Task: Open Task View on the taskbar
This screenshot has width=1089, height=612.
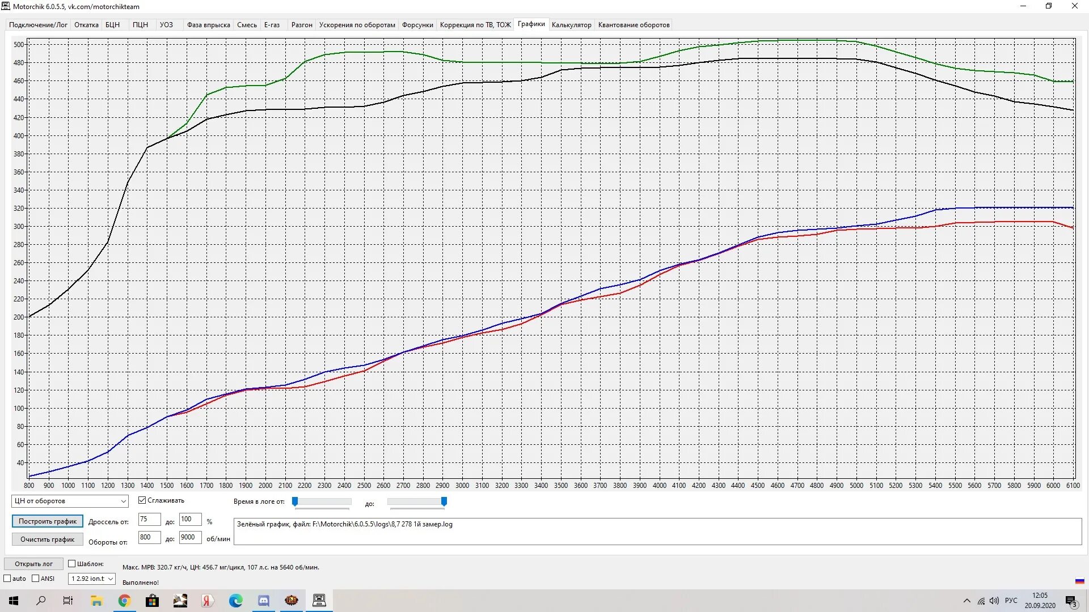Action: point(68,601)
